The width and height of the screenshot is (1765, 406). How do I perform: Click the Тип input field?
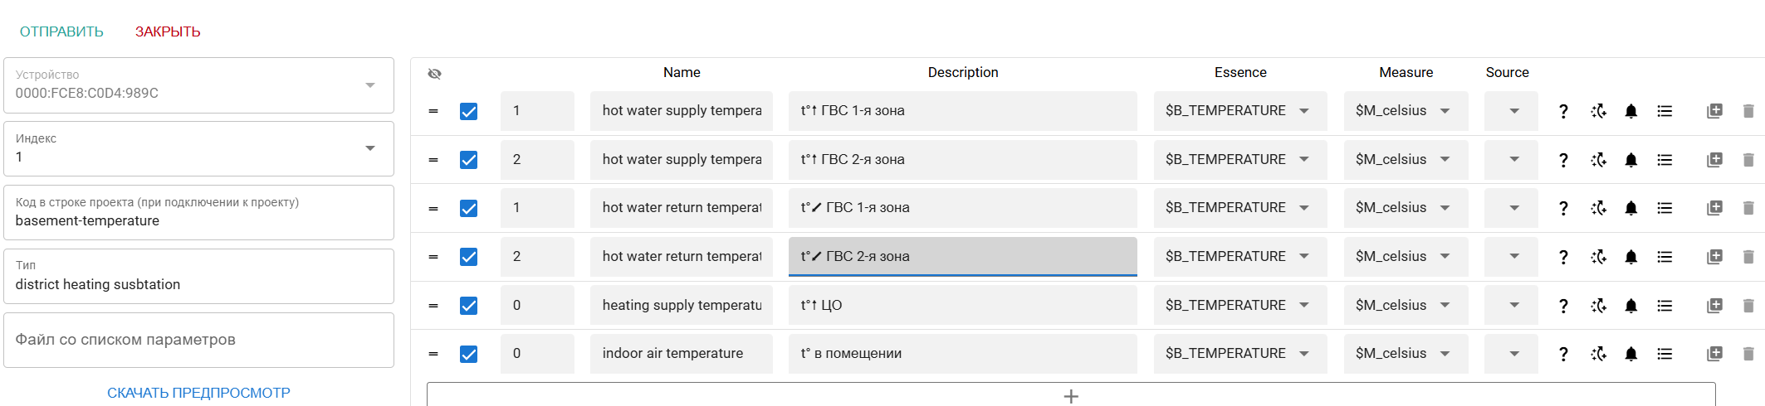click(x=198, y=284)
